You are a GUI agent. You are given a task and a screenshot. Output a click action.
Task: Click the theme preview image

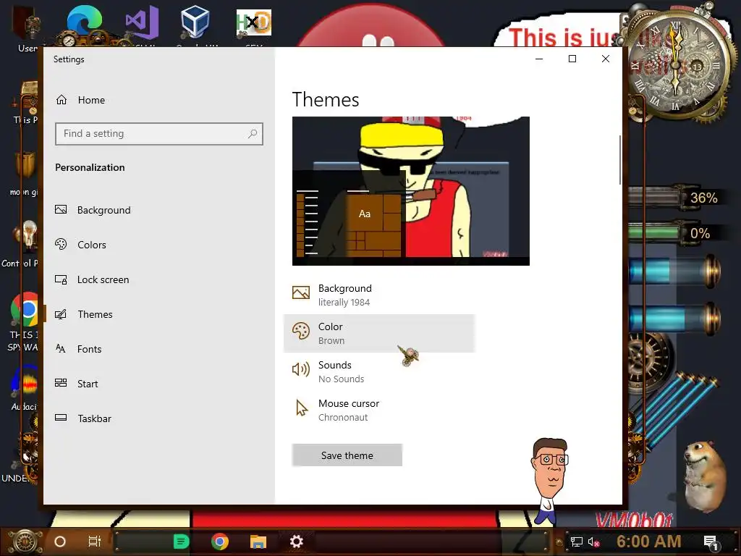(411, 191)
